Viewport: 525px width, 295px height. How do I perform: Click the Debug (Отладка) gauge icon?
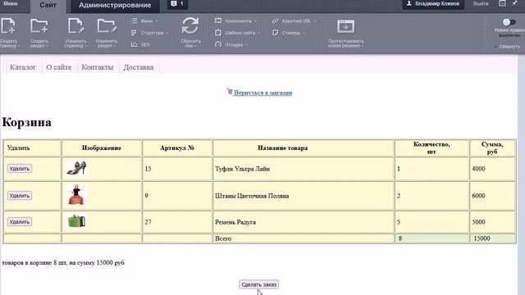pyautogui.click(x=218, y=44)
